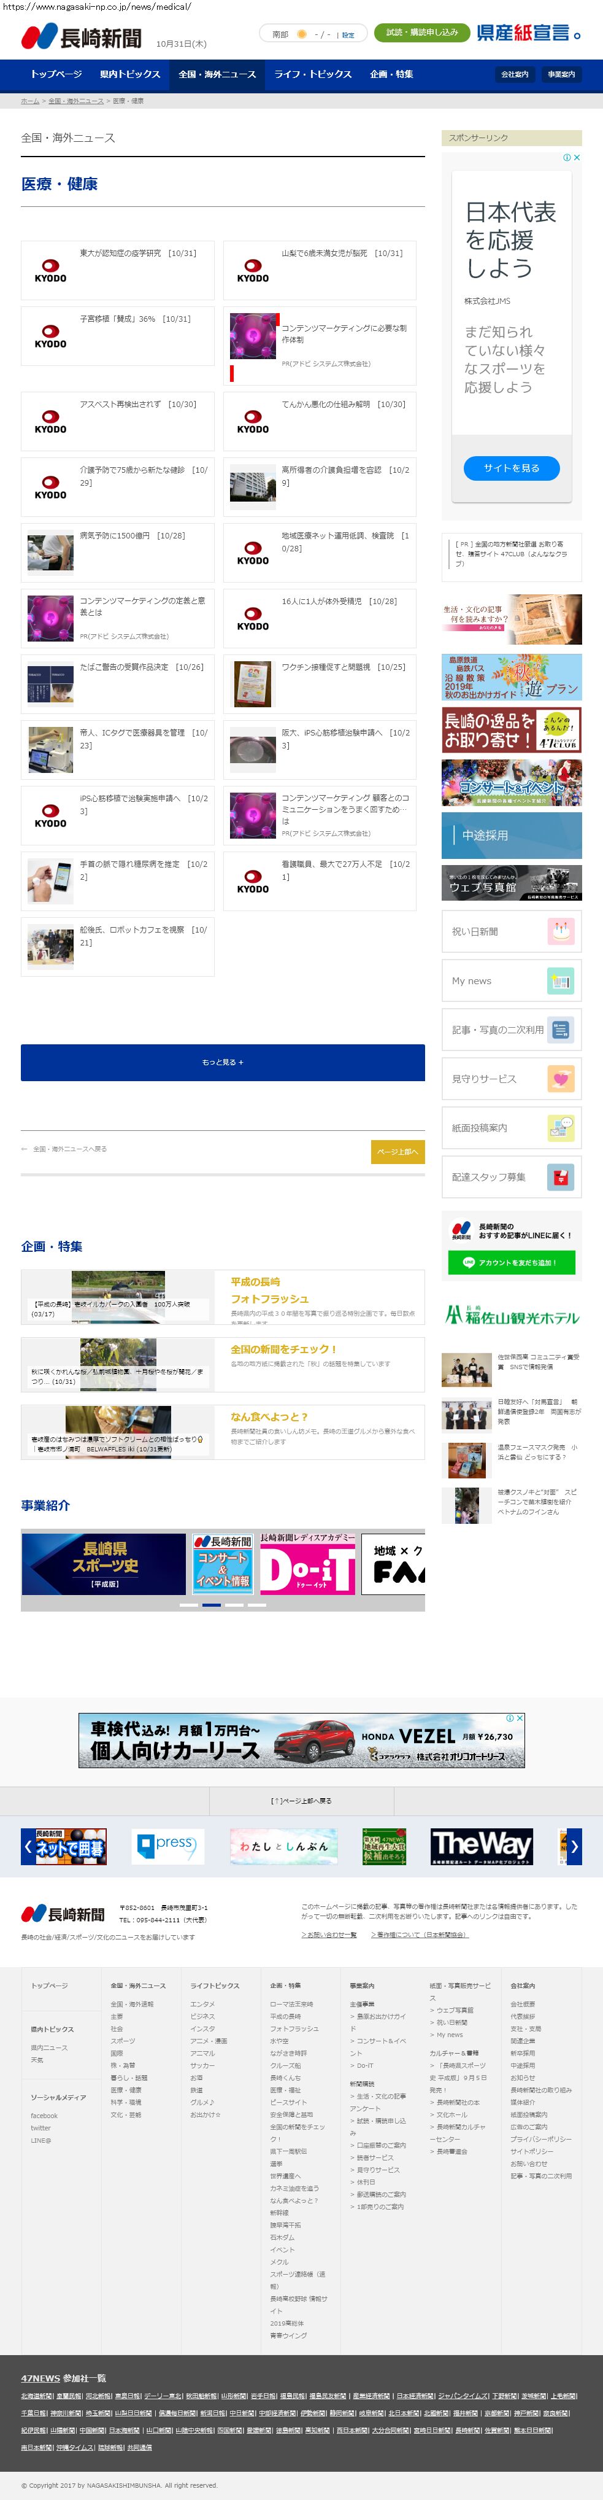The height and width of the screenshot is (2500, 603).
Task: Open article 松俊氏、ロボットカフェを視察
Action: point(118,946)
